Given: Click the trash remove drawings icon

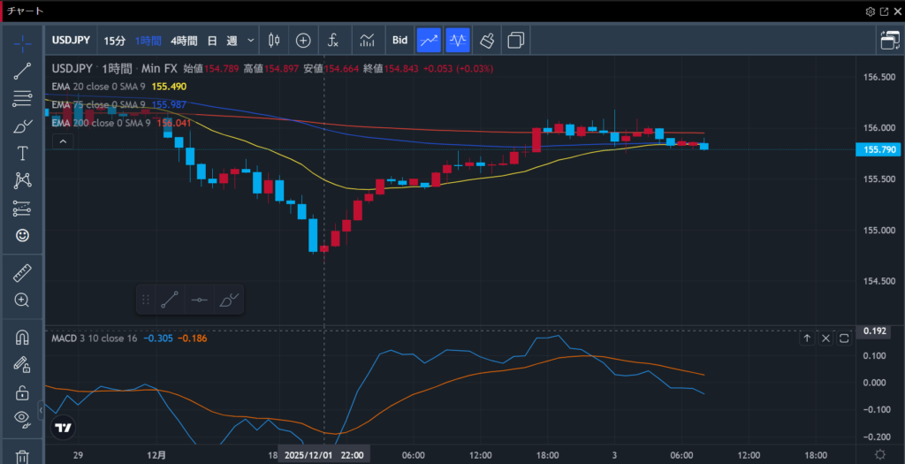Looking at the screenshot, I should [23, 456].
